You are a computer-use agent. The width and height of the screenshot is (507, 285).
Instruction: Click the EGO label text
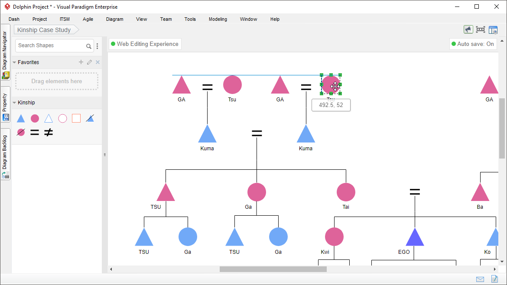(x=404, y=252)
